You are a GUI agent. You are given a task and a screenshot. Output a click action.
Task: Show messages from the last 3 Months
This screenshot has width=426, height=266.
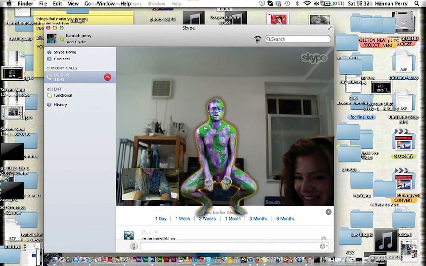click(x=258, y=219)
